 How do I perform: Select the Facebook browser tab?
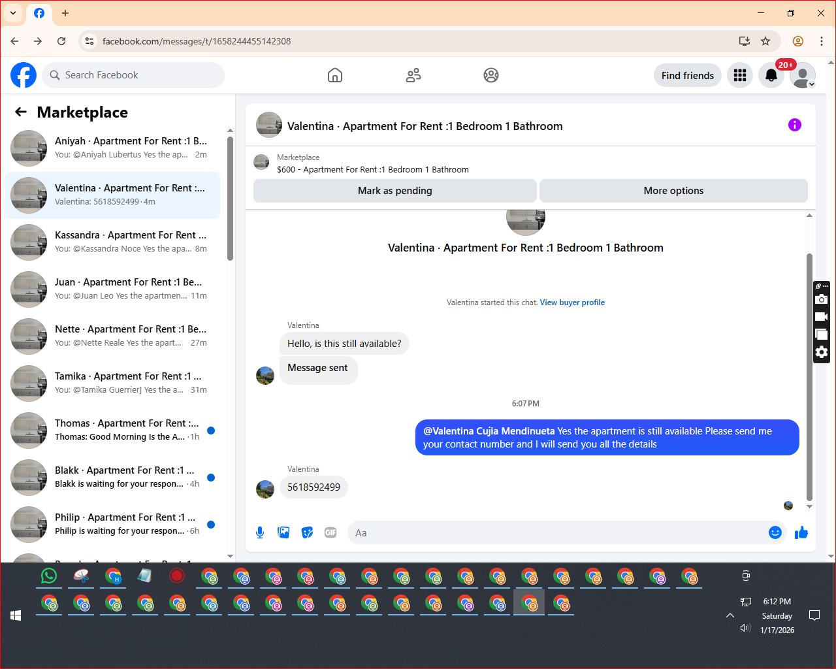pos(39,13)
